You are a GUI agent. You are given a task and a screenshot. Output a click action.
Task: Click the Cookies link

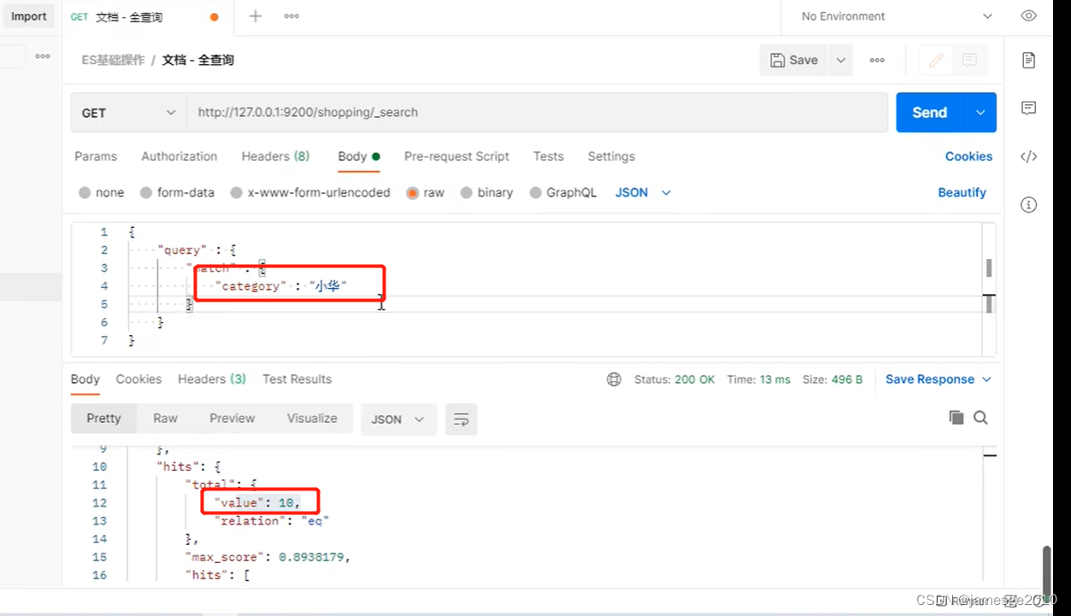968,156
